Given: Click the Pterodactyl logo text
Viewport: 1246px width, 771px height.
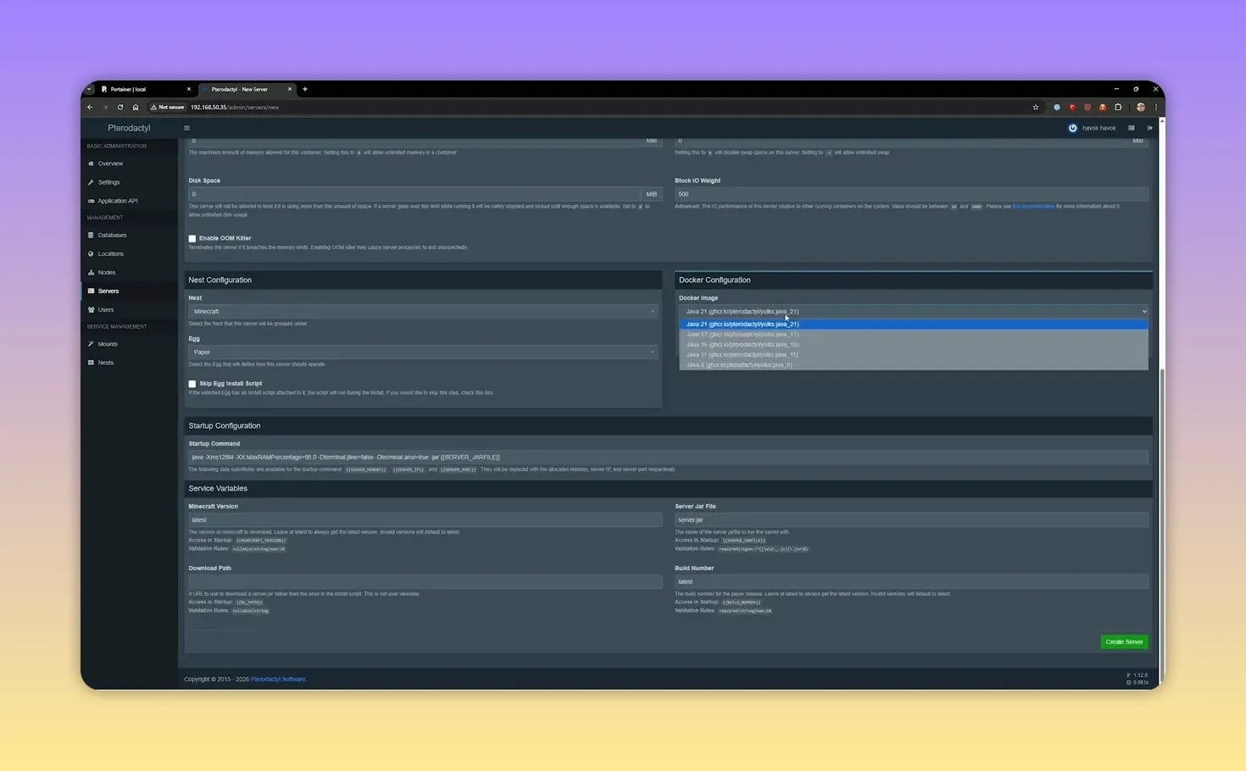Looking at the screenshot, I should point(129,128).
